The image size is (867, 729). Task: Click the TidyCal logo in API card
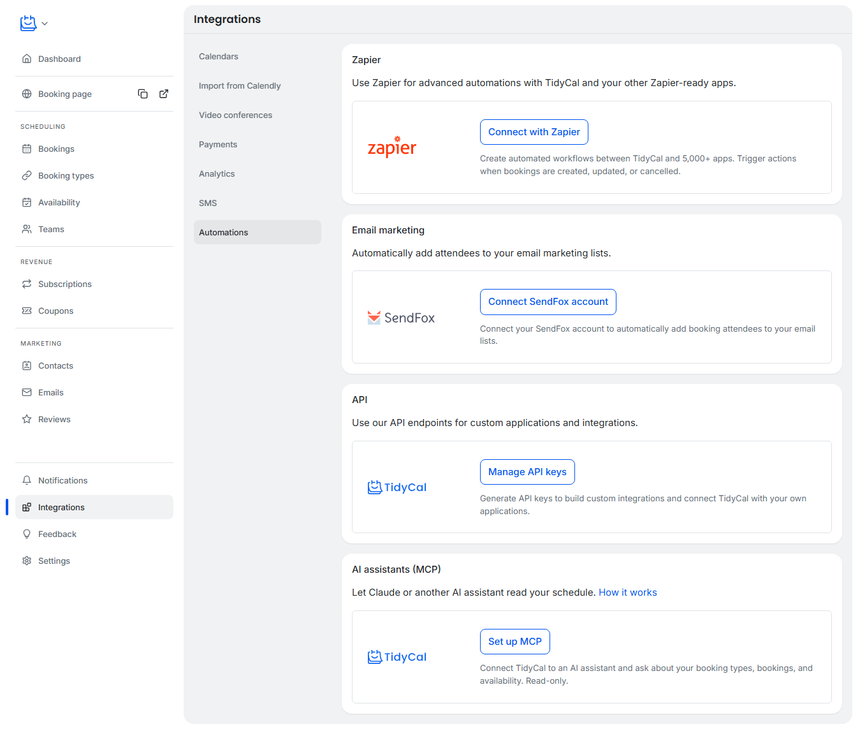[x=397, y=487]
